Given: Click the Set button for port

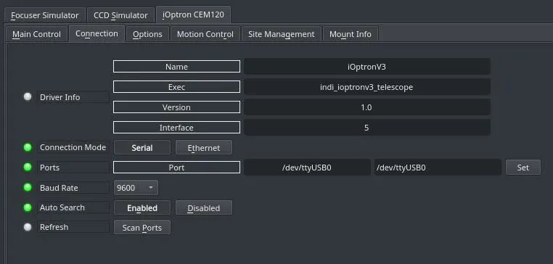Looking at the screenshot, I should pos(523,168).
